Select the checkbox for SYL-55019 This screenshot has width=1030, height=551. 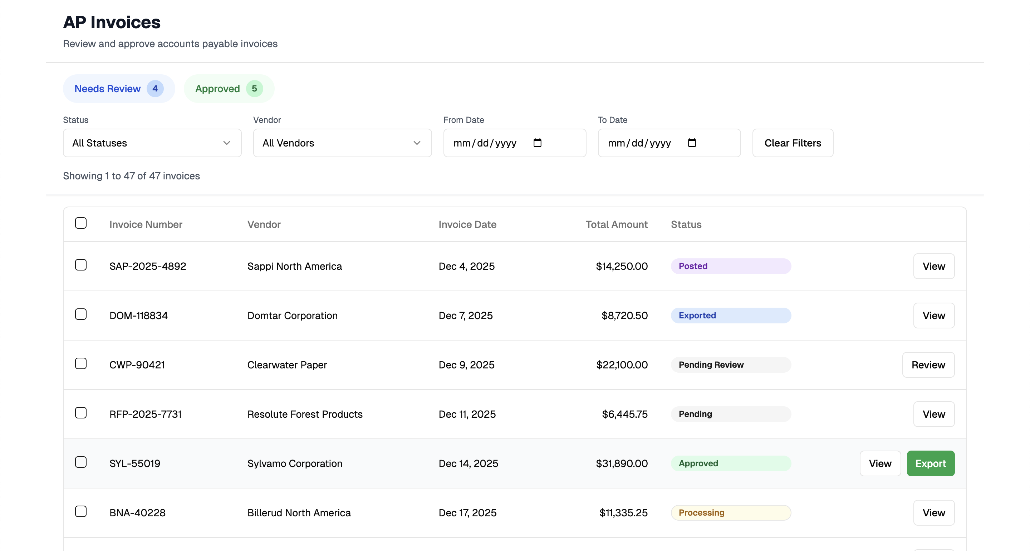(x=81, y=462)
